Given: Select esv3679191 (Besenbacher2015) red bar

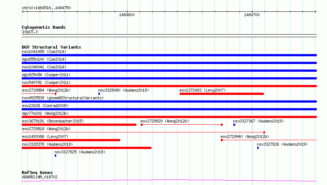Looking at the screenshot, I should 79,125.
